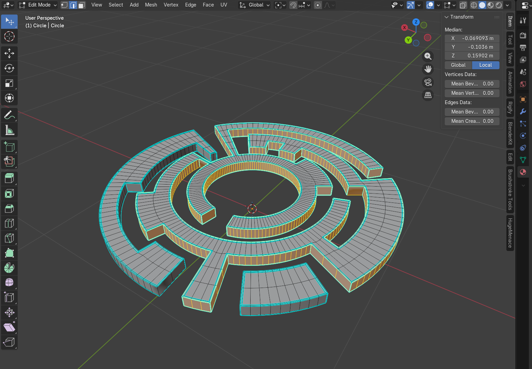Click the Median Z value field

click(x=472, y=55)
